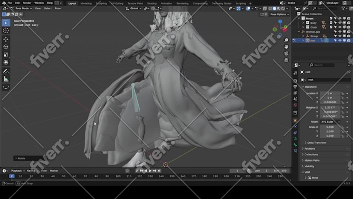Open the Tool properties tab

click(295, 73)
